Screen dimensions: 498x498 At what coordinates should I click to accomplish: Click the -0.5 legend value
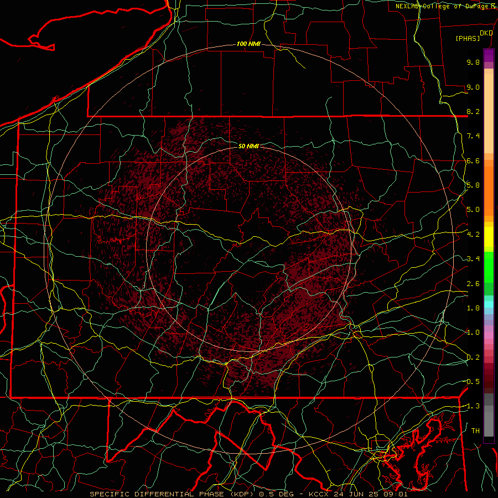[x=471, y=382]
